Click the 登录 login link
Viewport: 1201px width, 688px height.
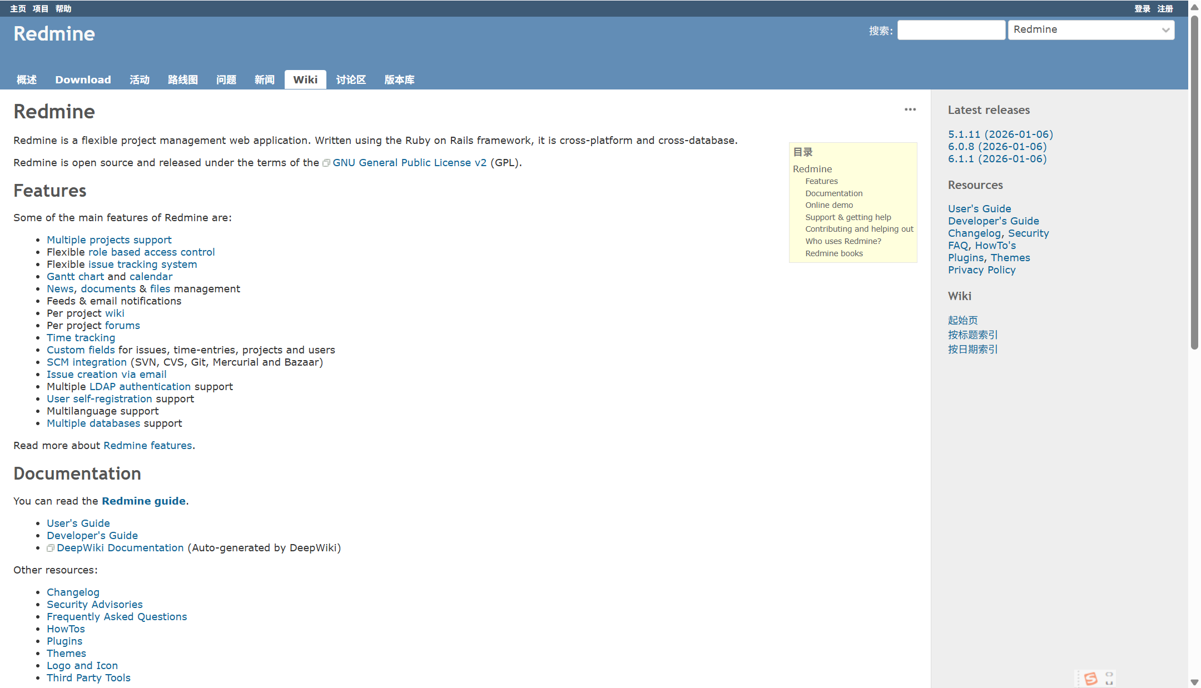(1142, 8)
